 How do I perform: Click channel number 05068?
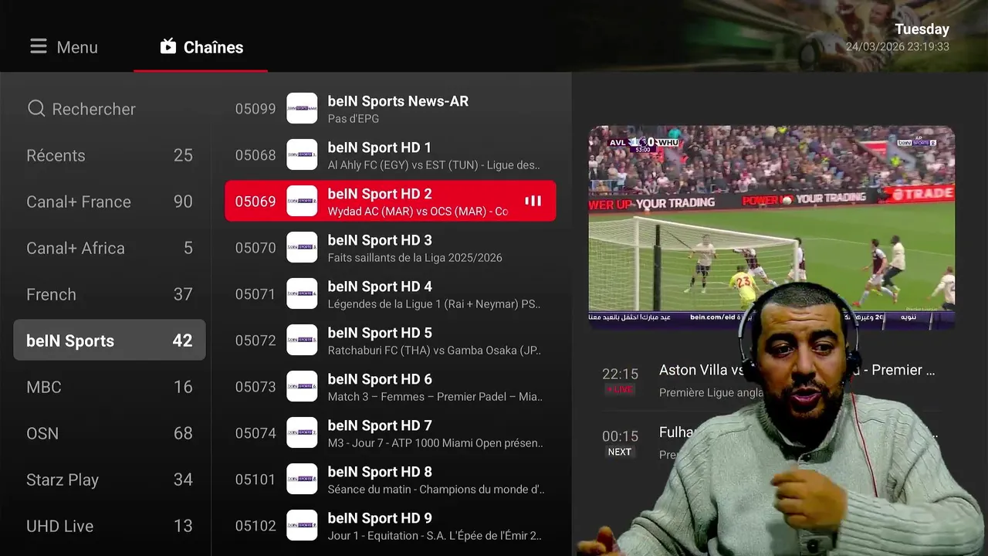click(255, 155)
